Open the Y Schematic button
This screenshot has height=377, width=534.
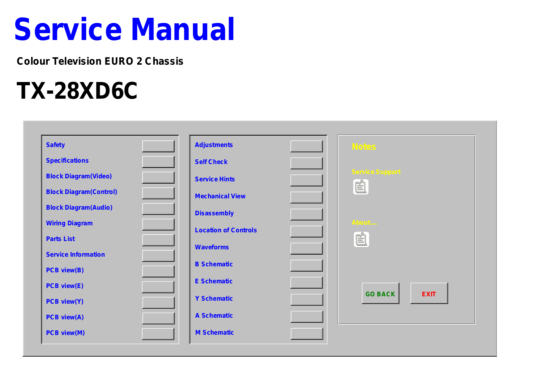307,300
